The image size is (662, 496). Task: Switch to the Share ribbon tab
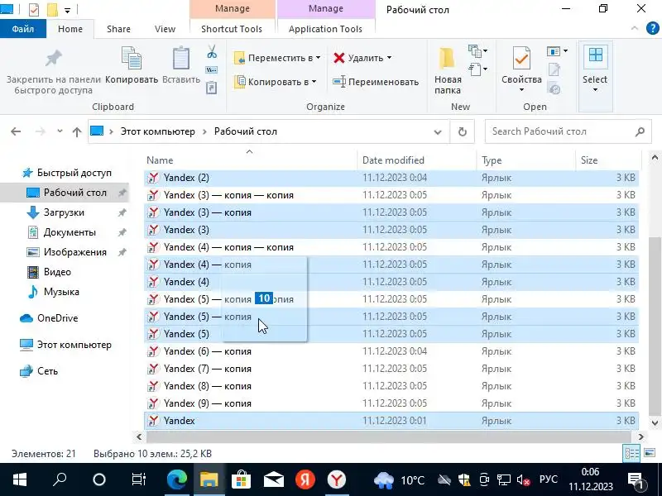pyautogui.click(x=118, y=29)
